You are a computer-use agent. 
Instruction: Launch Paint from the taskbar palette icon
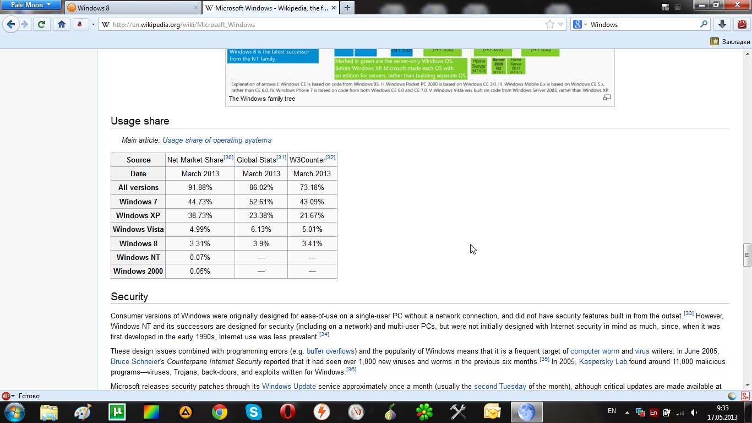[x=83, y=411]
